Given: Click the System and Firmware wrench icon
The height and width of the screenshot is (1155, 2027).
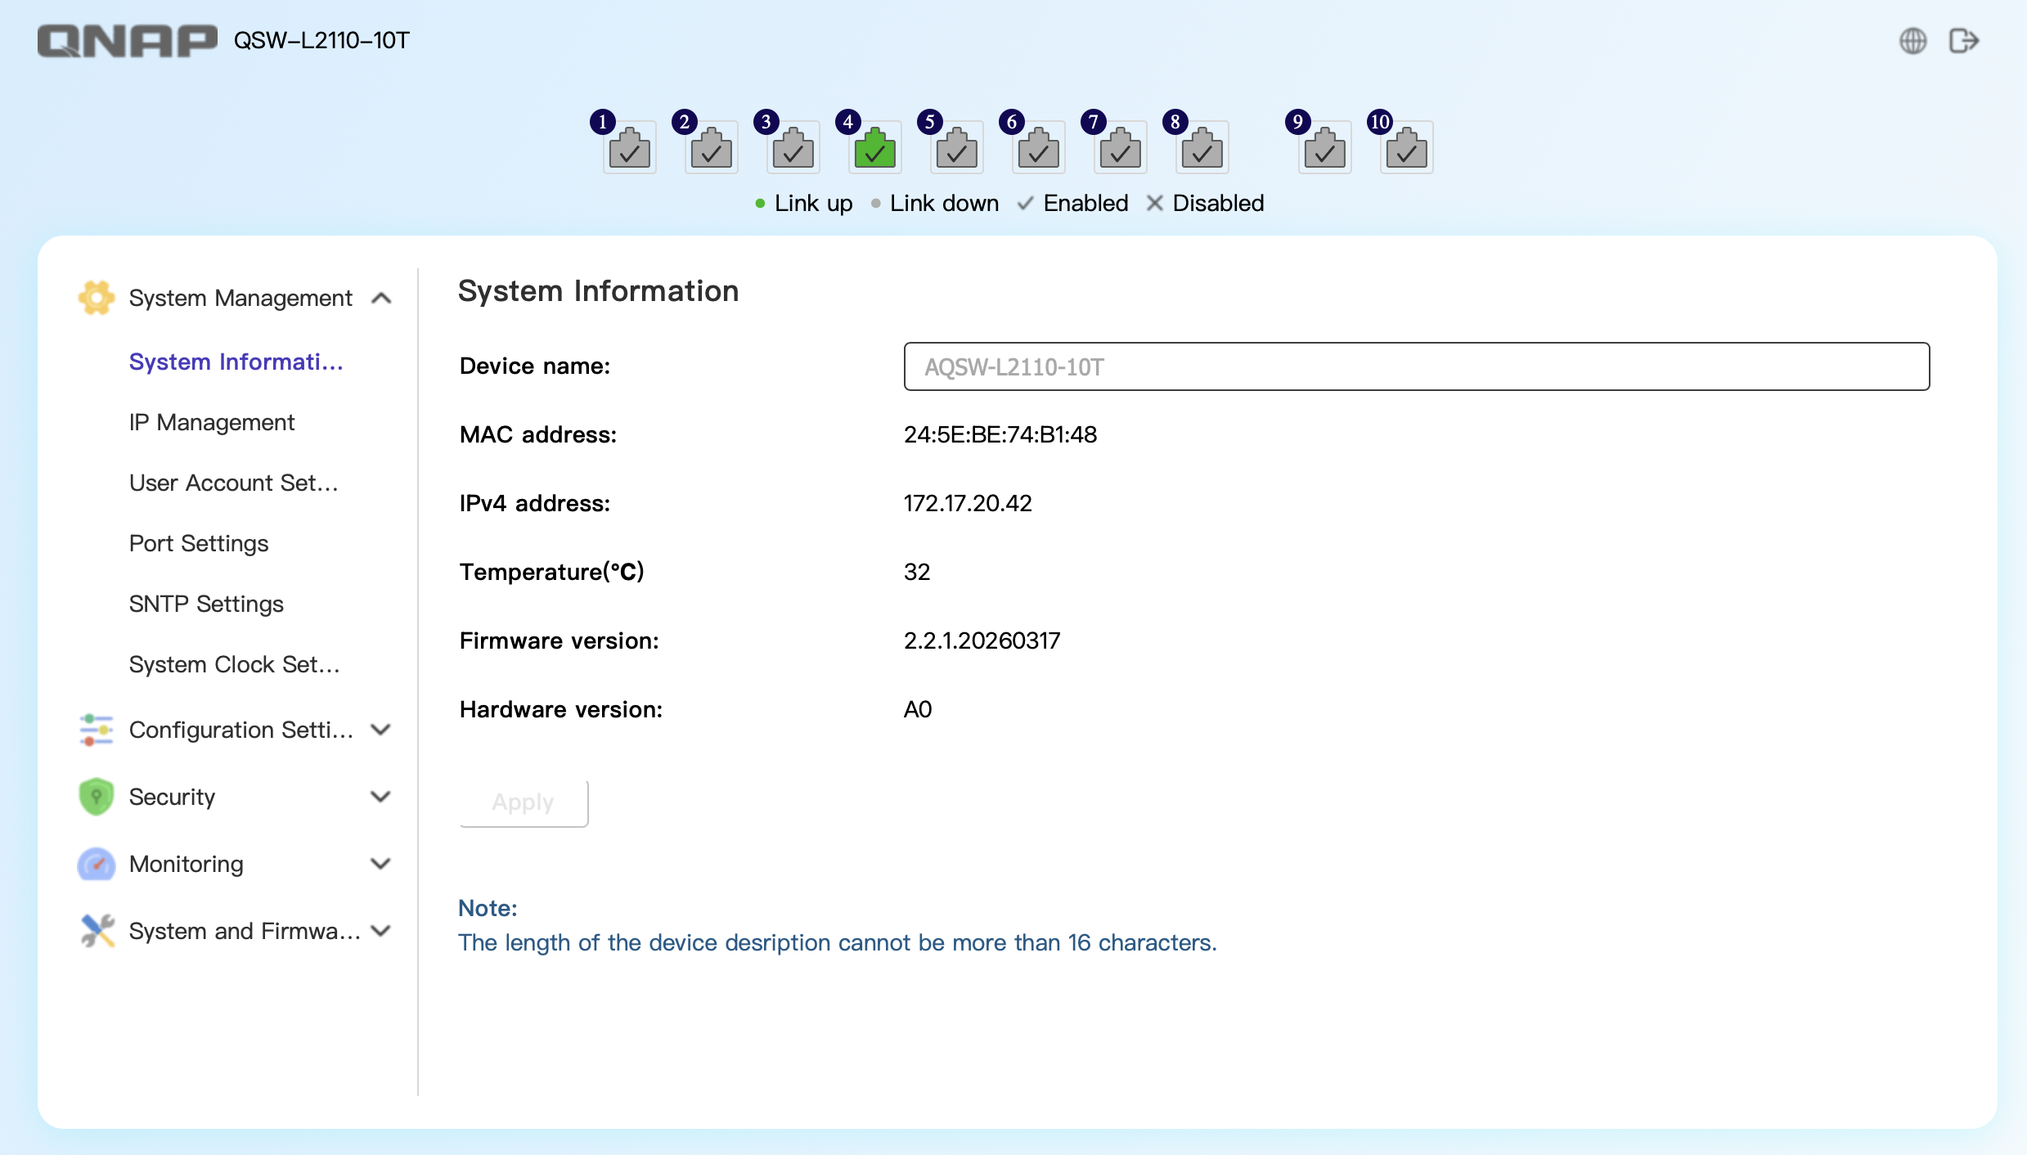Looking at the screenshot, I should pos(96,930).
